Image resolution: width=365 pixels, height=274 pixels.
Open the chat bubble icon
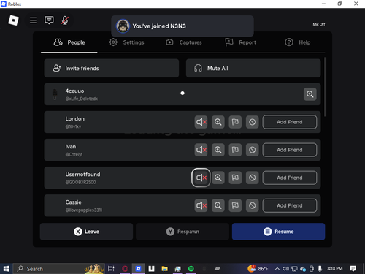pos(49,20)
